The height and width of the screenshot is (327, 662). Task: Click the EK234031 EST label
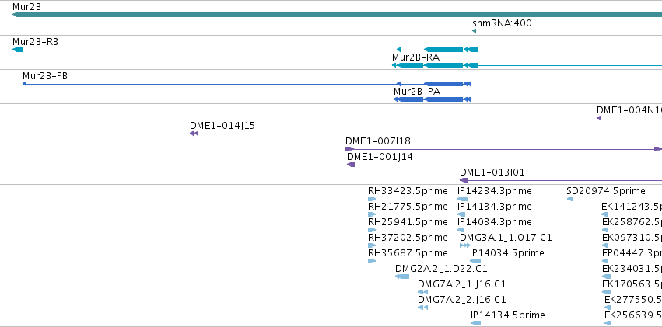[632, 269]
